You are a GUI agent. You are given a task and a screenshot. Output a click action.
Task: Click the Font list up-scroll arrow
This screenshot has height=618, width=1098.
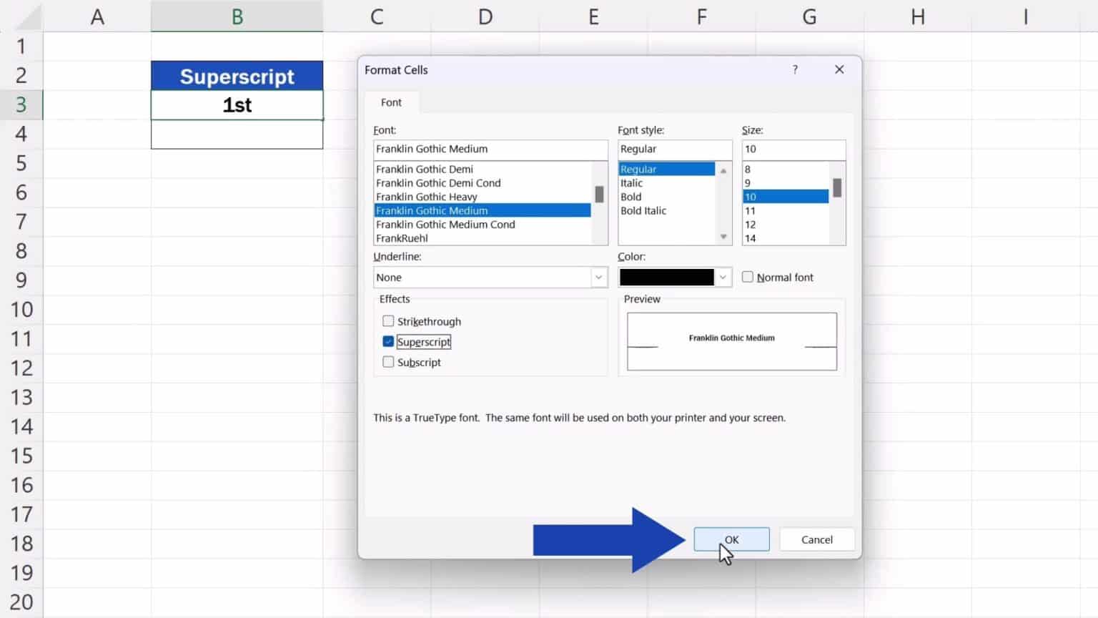(599, 169)
